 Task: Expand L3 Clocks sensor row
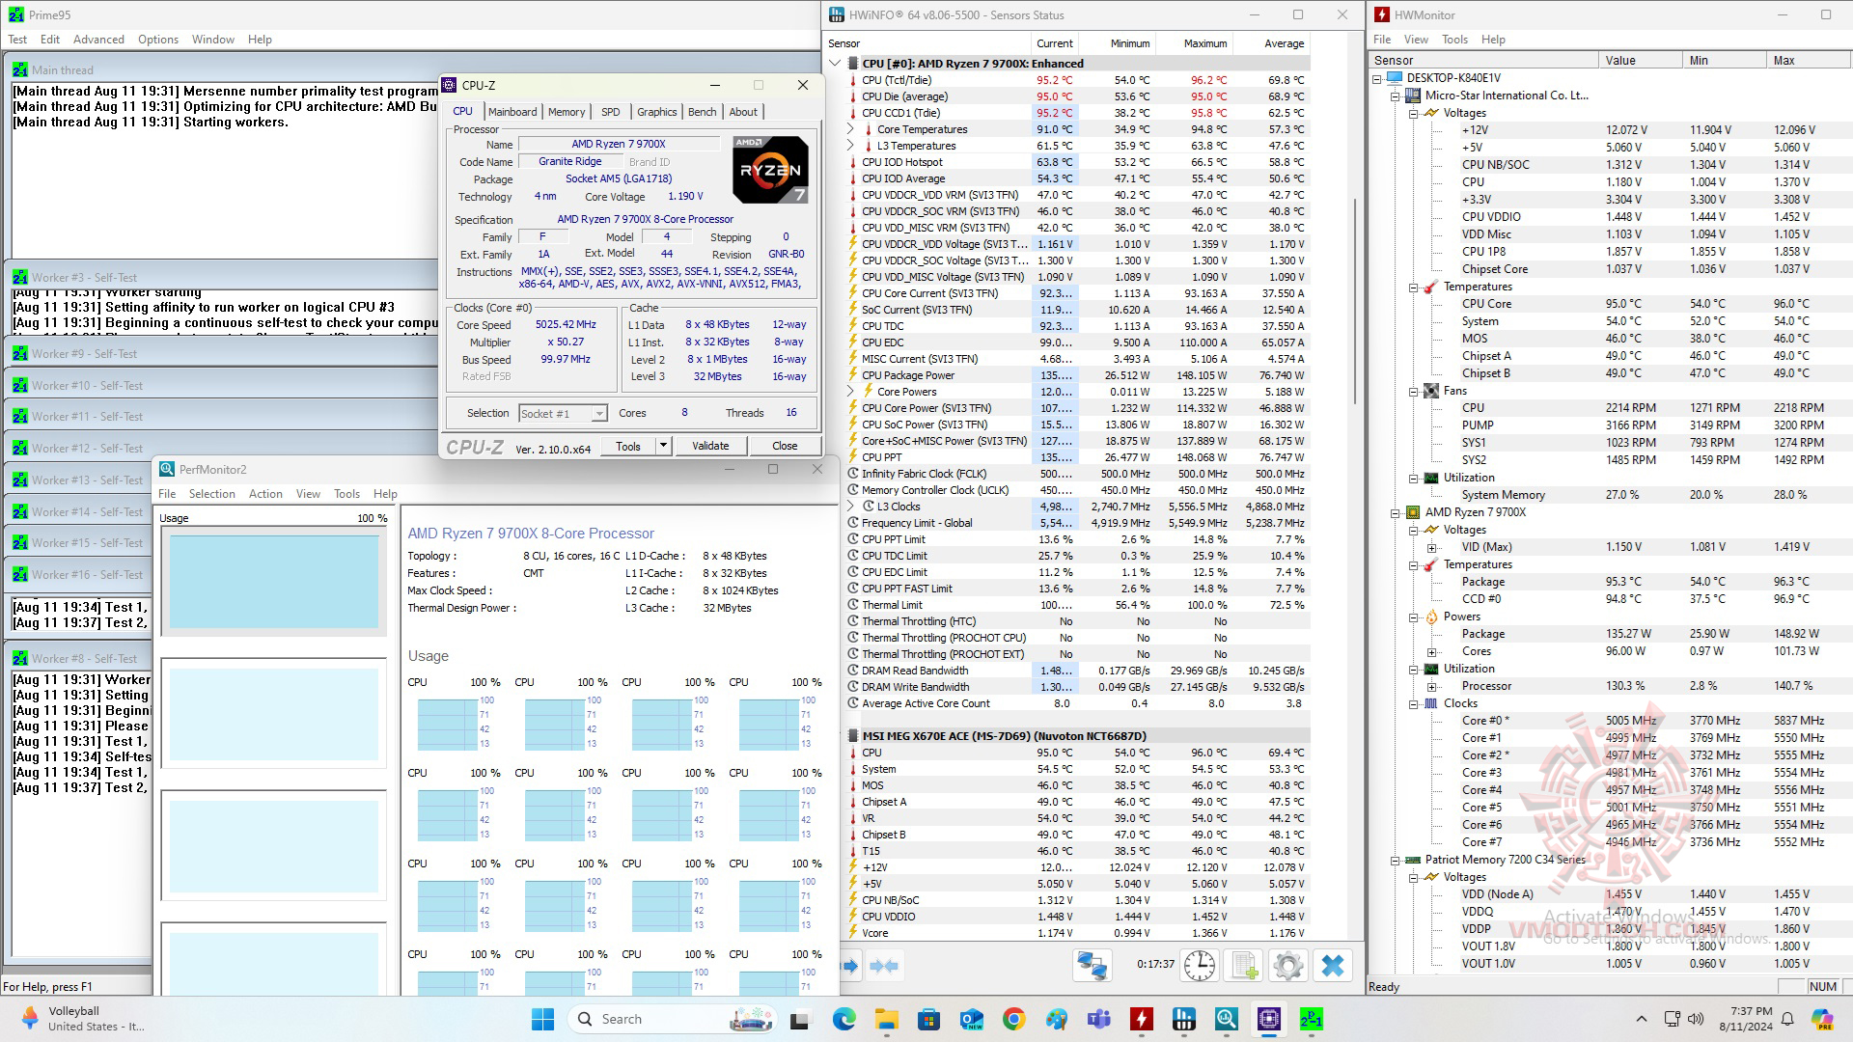click(850, 507)
